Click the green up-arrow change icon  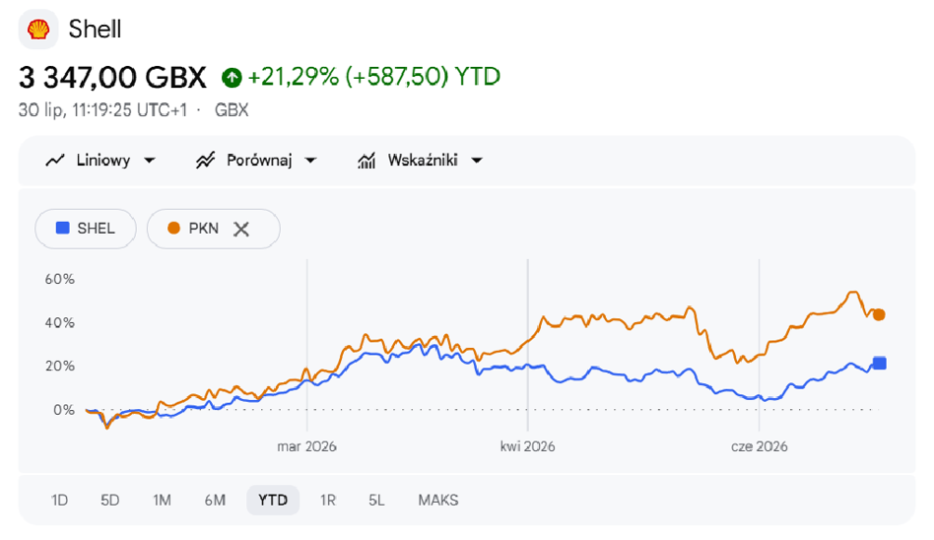(232, 78)
